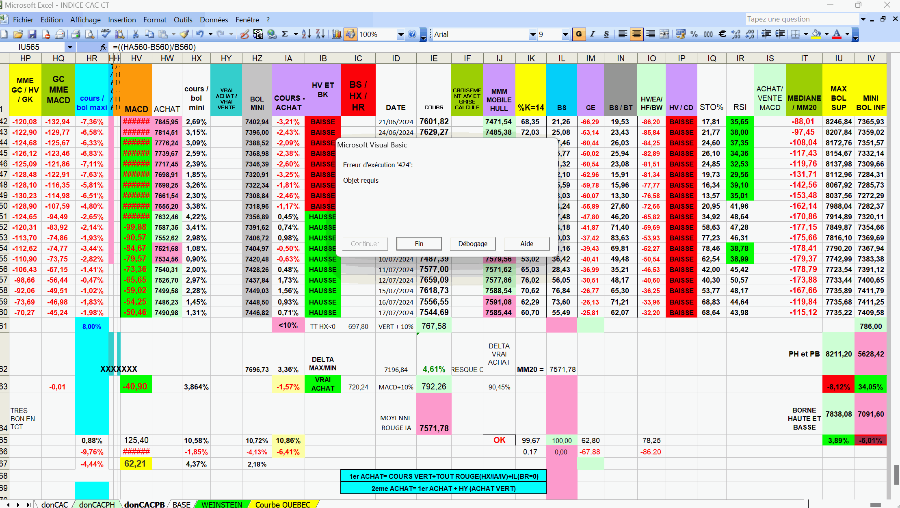Viewport: 900px width, 508px height.
Task: Click the Sort ascending A-Z icon
Action: tap(306, 35)
